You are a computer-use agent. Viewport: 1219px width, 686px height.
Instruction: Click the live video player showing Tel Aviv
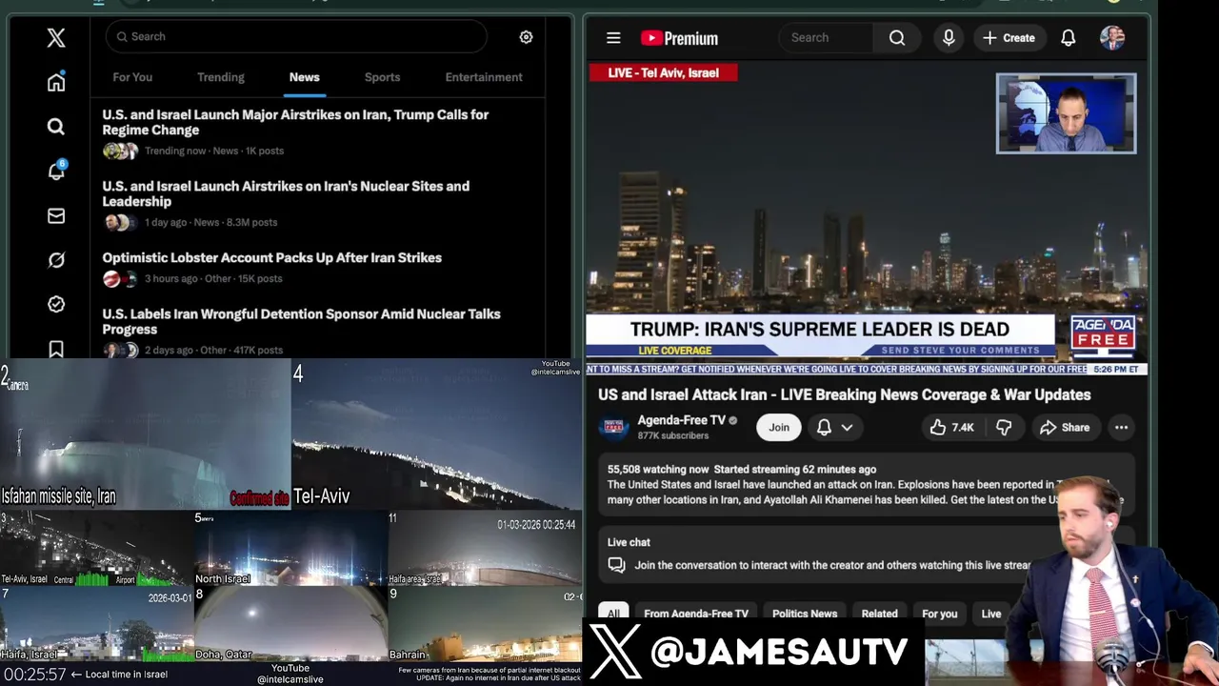(867, 219)
